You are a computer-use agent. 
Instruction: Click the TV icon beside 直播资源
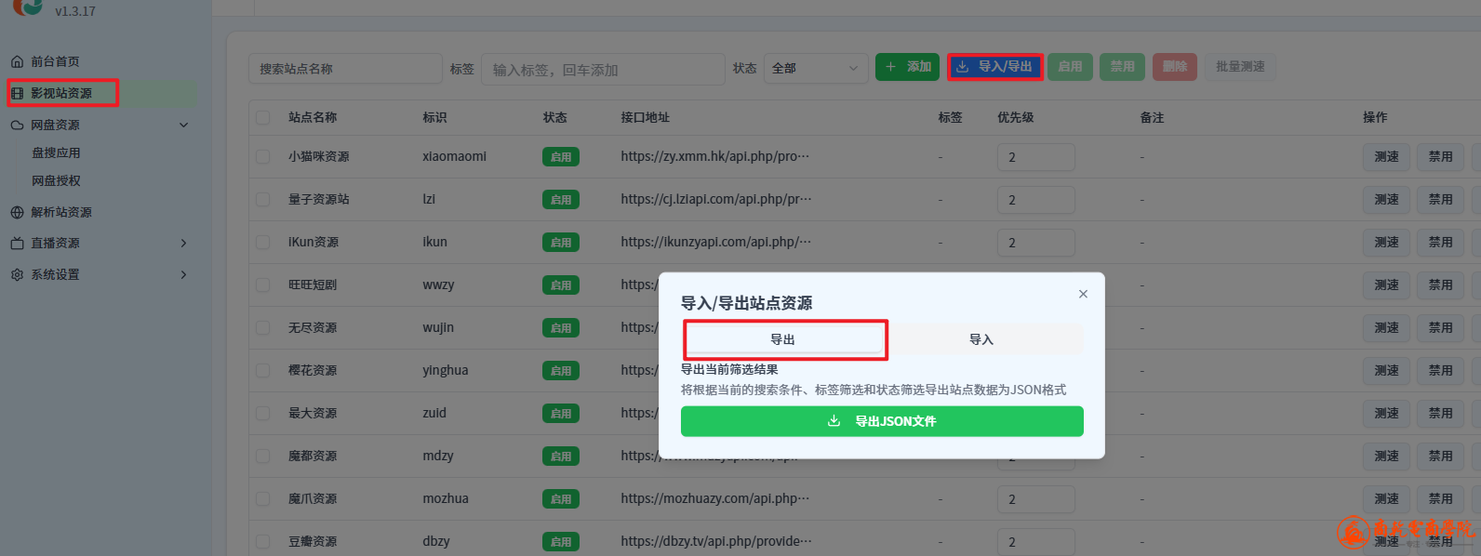pos(17,243)
